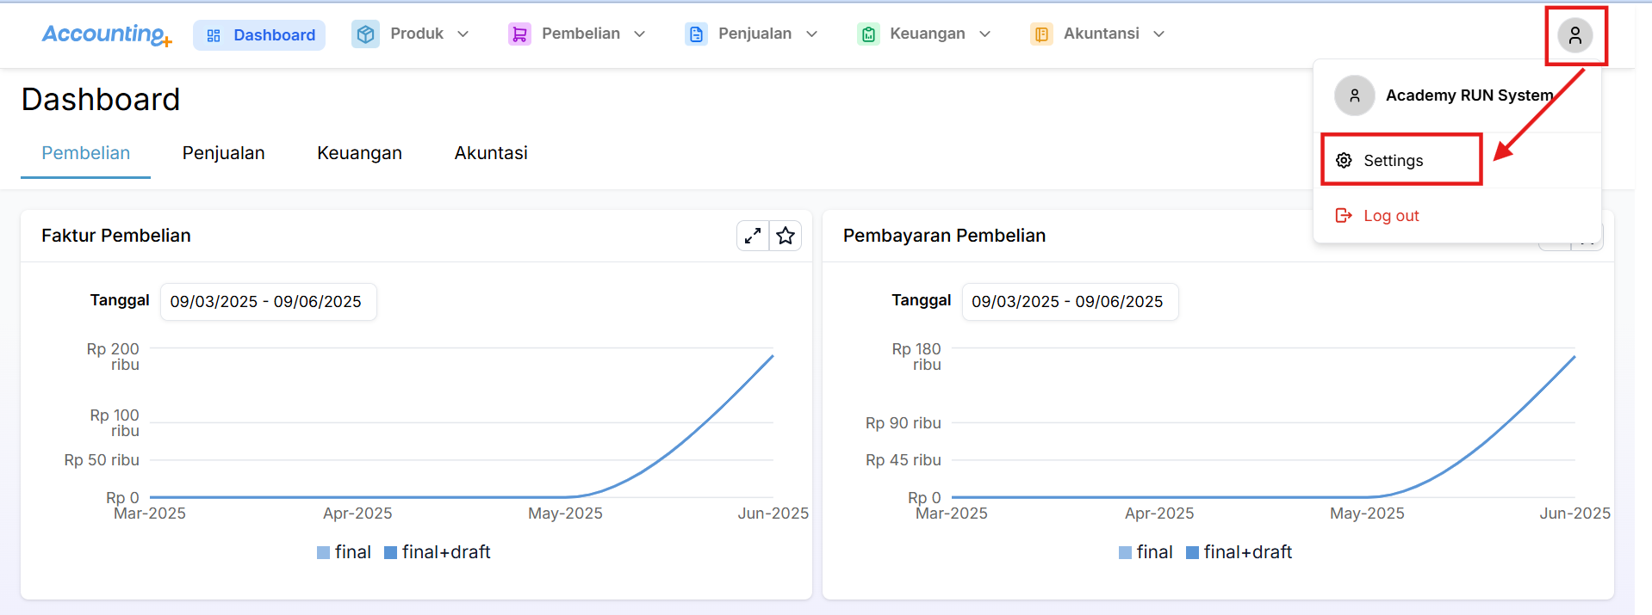Click Rp 50 ribu axis label
1652x615 pixels.
point(102,460)
